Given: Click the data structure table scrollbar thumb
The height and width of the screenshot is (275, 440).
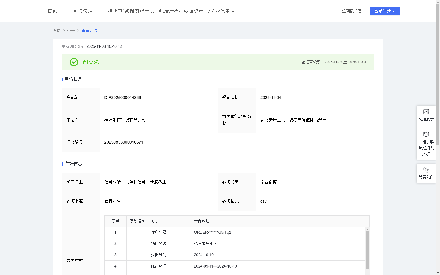Looking at the screenshot, I should [x=367, y=250].
